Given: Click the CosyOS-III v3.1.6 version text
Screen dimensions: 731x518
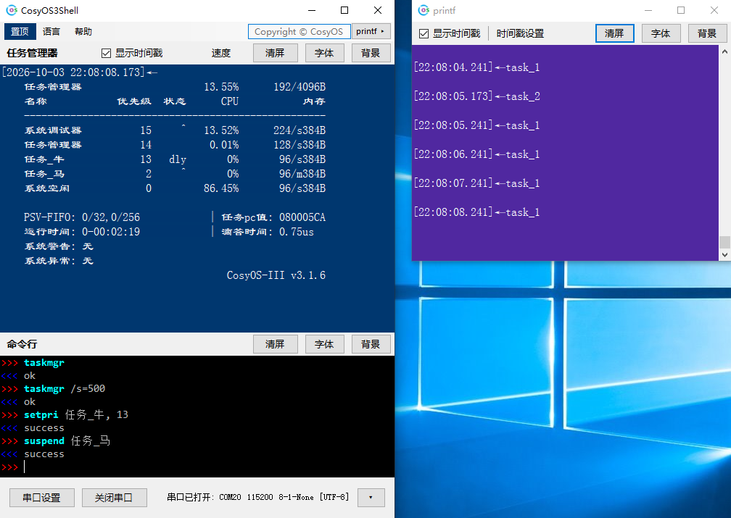Looking at the screenshot, I should [276, 275].
